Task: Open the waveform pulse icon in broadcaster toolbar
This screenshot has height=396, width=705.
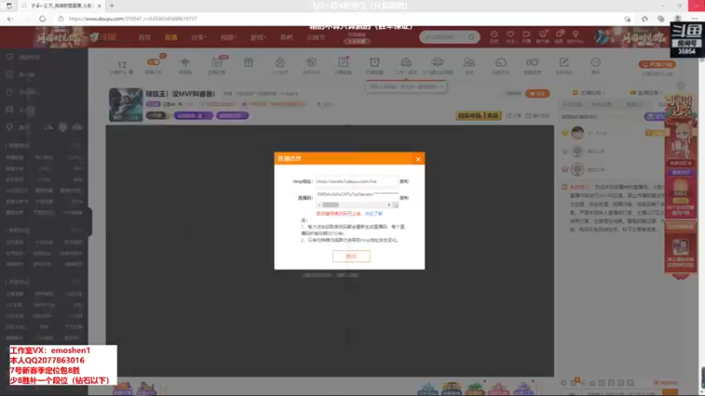Action: click(185, 62)
